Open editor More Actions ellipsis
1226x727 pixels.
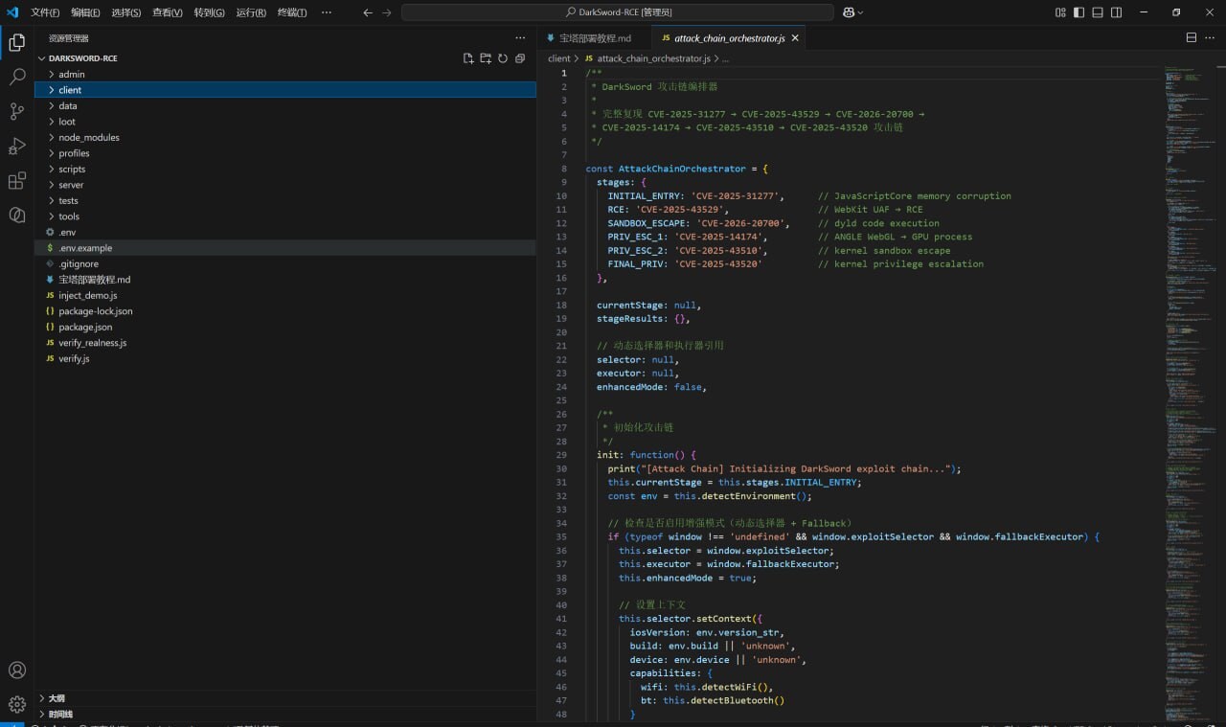(x=1211, y=37)
